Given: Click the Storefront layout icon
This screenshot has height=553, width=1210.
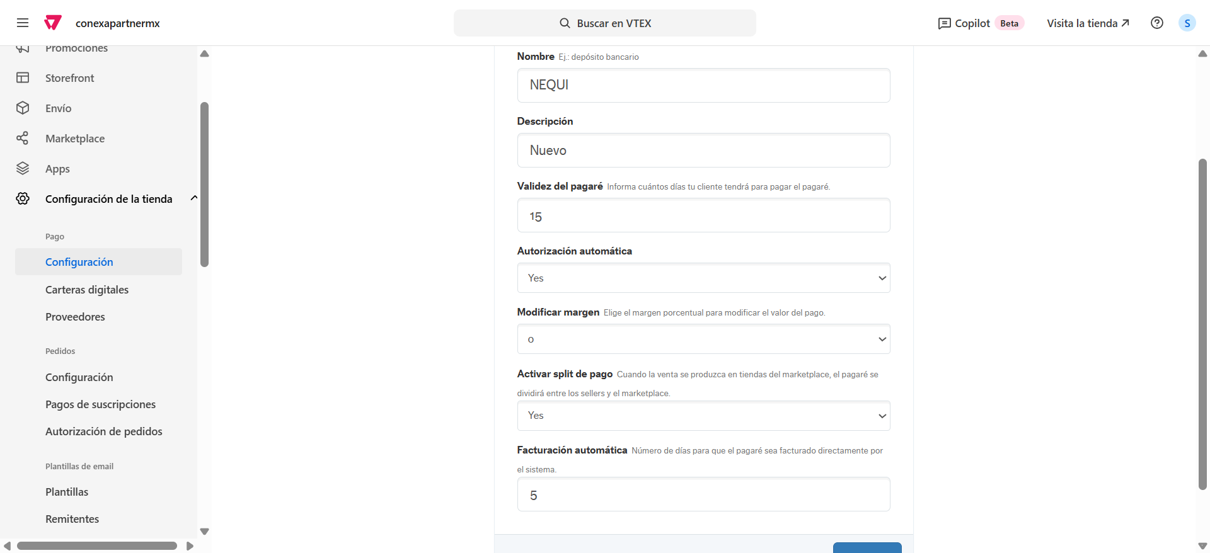Looking at the screenshot, I should [23, 78].
